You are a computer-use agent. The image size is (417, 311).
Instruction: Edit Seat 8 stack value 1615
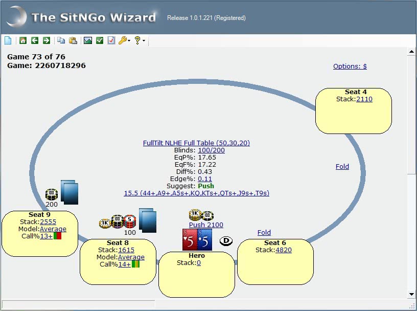[x=126, y=250]
